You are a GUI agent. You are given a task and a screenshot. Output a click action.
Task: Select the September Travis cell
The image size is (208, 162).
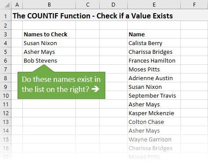tap(154, 96)
